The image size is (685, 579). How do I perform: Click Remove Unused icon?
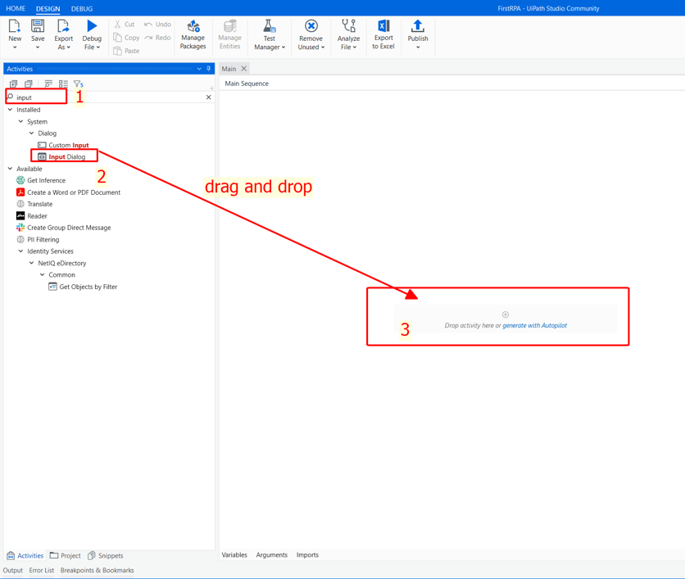point(311,26)
